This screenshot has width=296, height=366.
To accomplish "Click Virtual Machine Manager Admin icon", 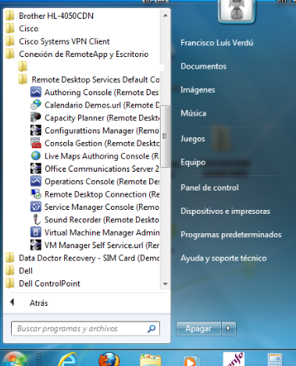I will pyautogui.click(x=36, y=233).
